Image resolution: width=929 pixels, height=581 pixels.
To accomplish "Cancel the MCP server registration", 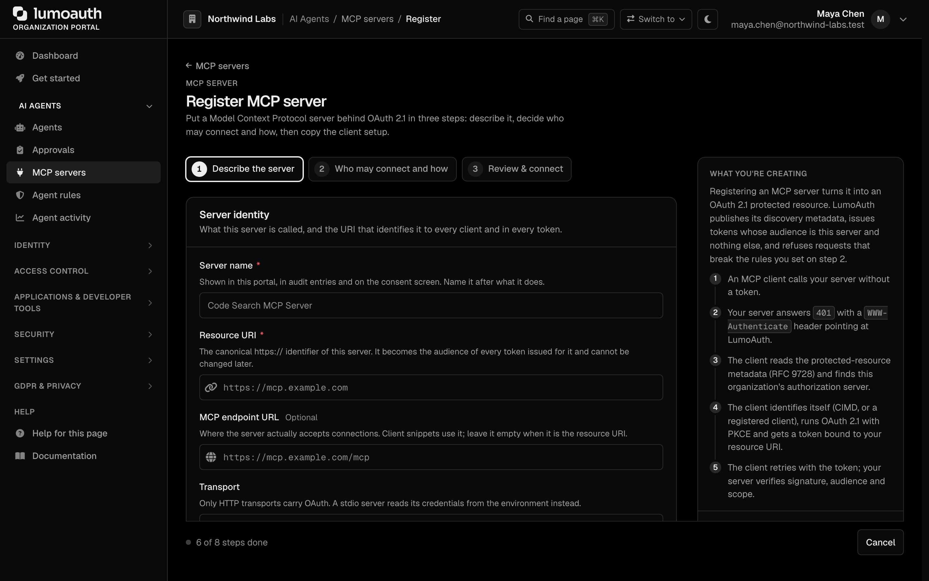I will 880,542.
